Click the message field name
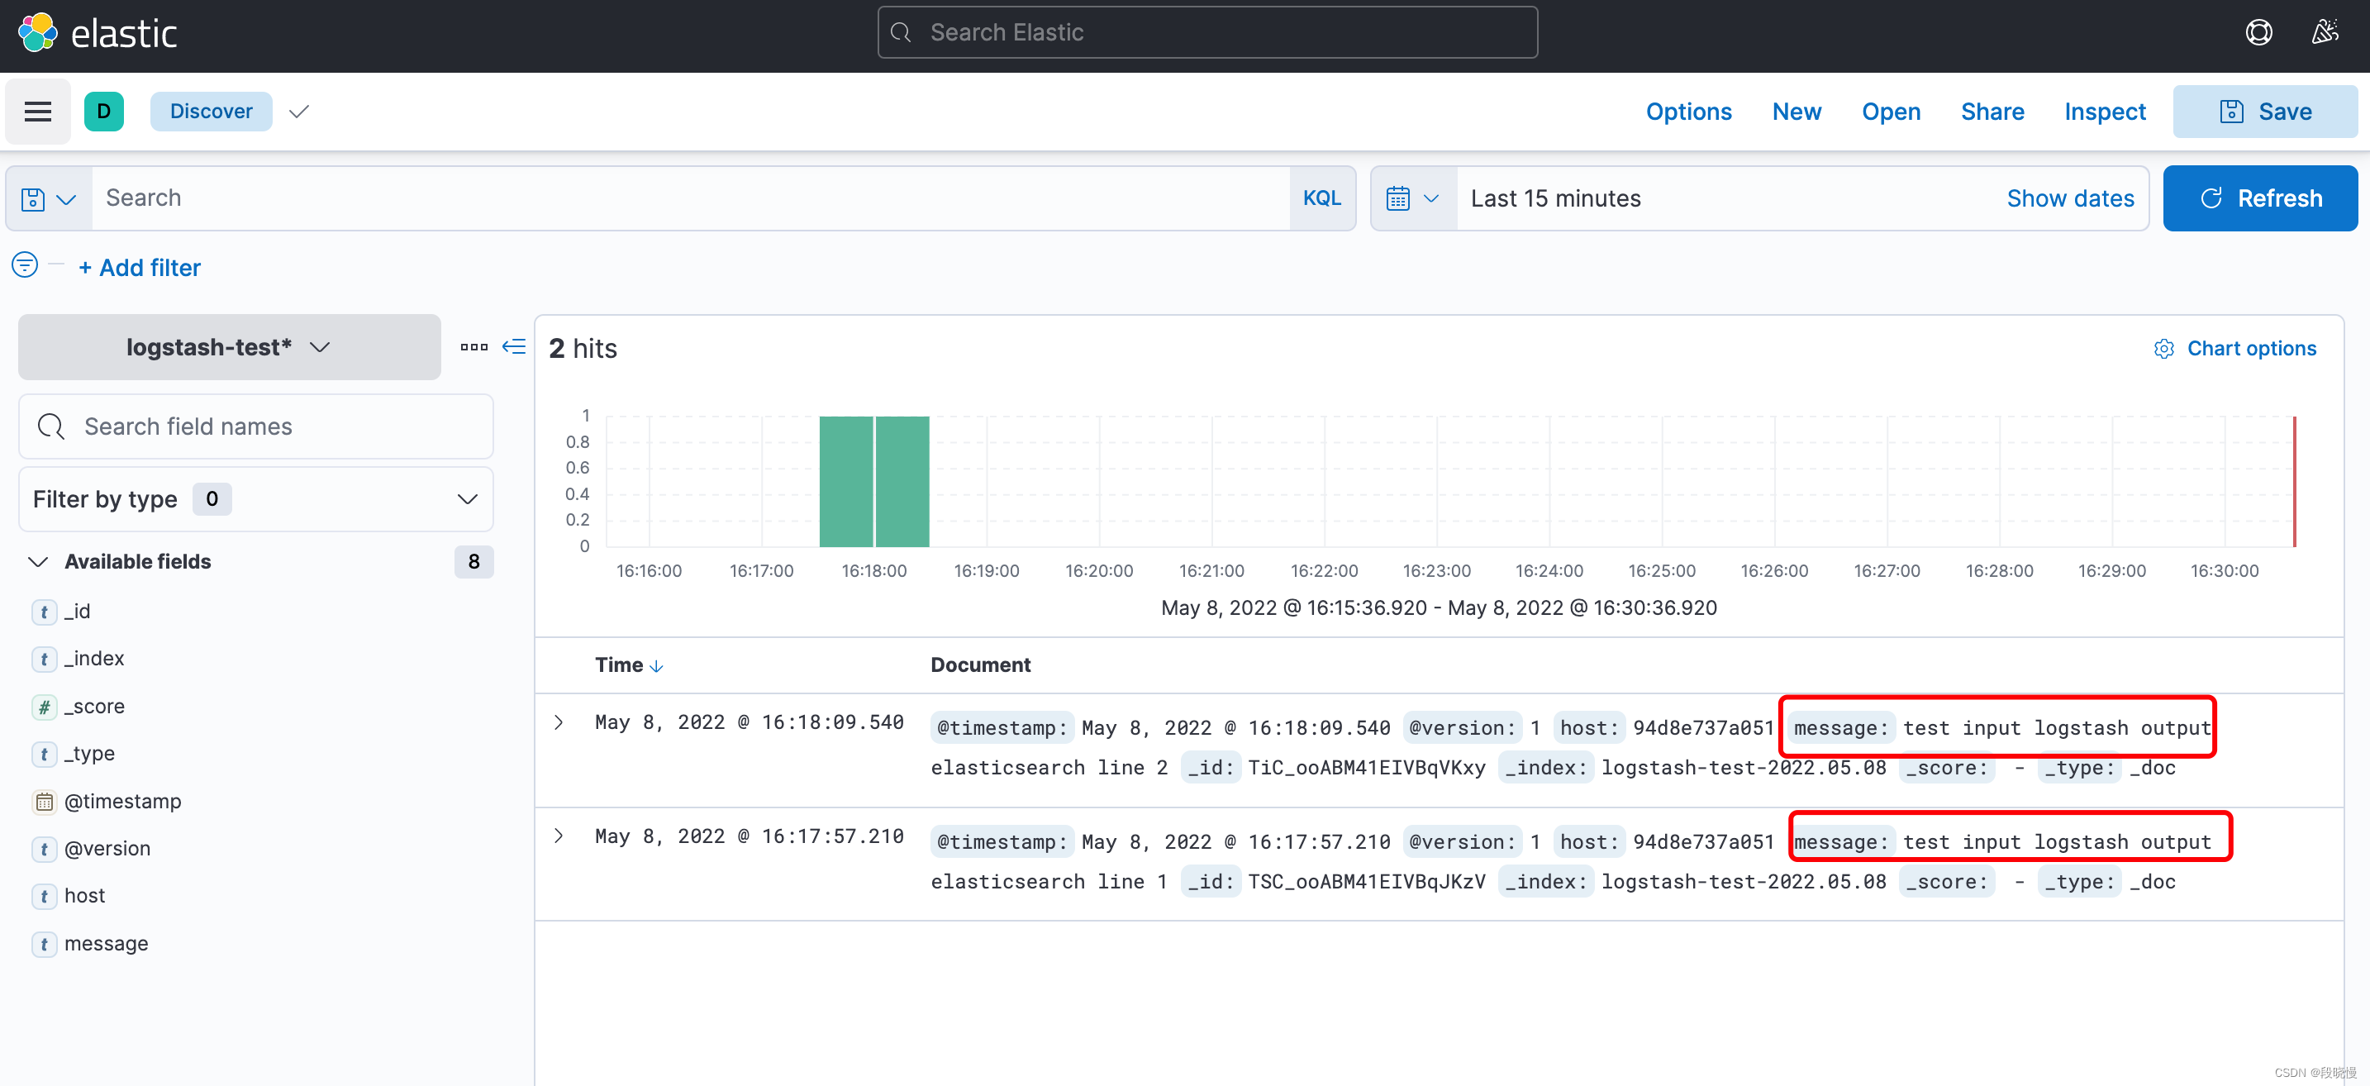Image resolution: width=2370 pixels, height=1086 pixels. (x=106, y=945)
